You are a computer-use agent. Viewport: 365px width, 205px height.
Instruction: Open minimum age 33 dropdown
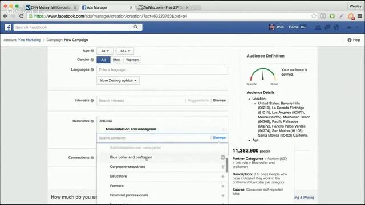[x=105, y=51]
